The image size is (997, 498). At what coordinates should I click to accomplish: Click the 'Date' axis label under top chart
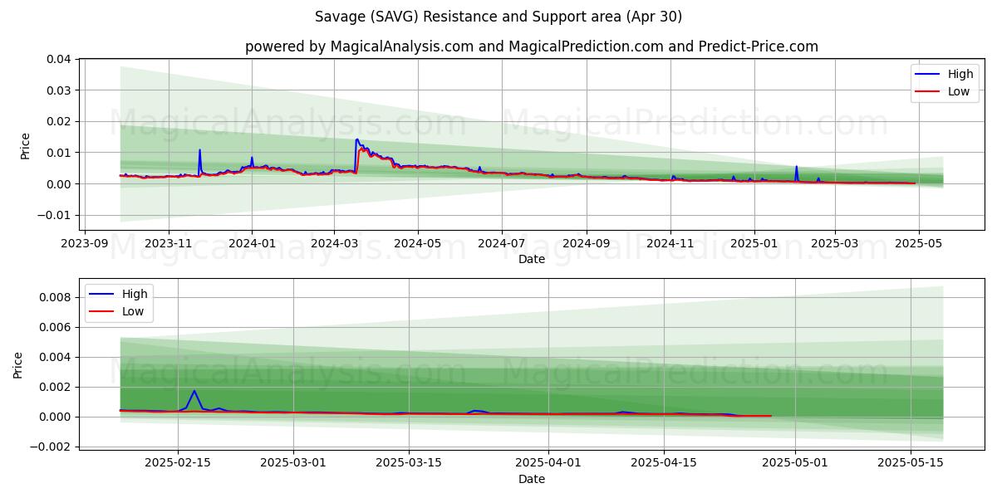tap(532, 259)
